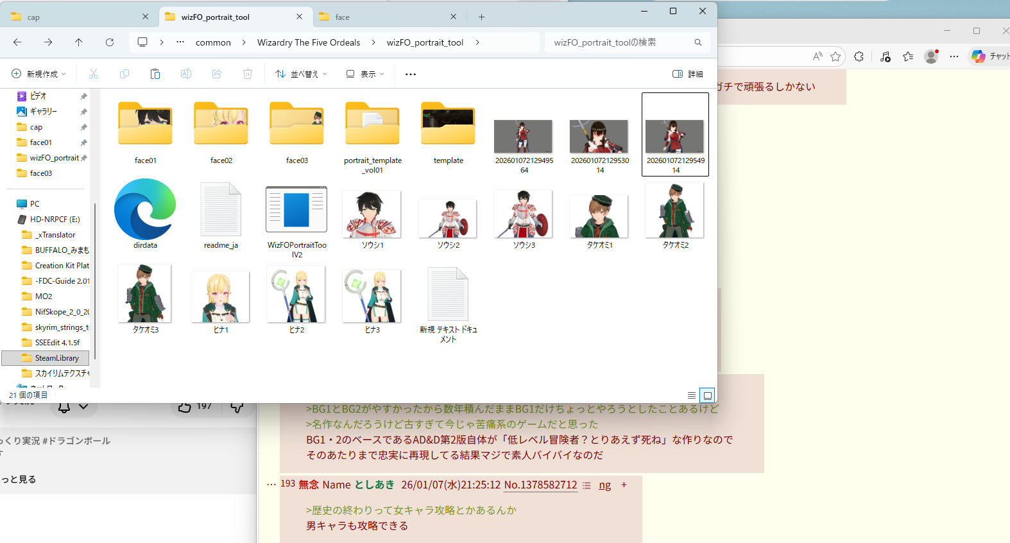Image resolution: width=1010 pixels, height=543 pixels.
Task: Switch to details list view layout
Action: pos(691,395)
